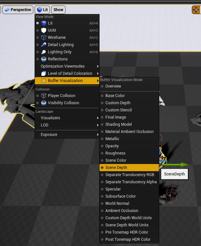Viewport: 201px width, 246px height.
Task: Select highlighted Scene Depth entry
Action: (129, 168)
